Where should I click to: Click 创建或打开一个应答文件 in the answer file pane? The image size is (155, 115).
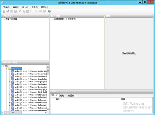(65, 19)
